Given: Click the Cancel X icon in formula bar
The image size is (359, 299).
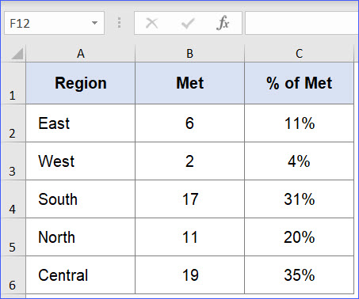Looking at the screenshot, I should 152,23.
